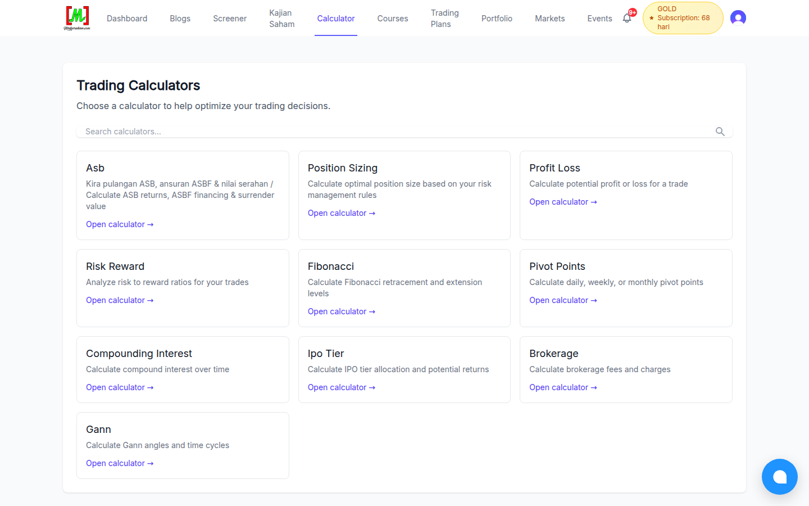Open the Screener page
Image resolution: width=809 pixels, height=506 pixels.
click(x=230, y=19)
